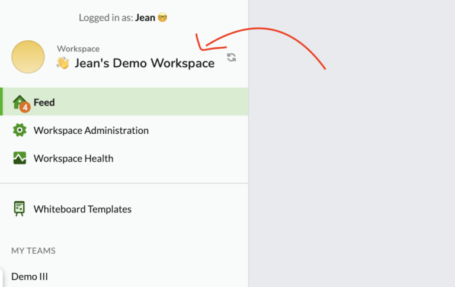Open Whiteboard Templates
The image size is (455, 287).
[x=124, y=209]
